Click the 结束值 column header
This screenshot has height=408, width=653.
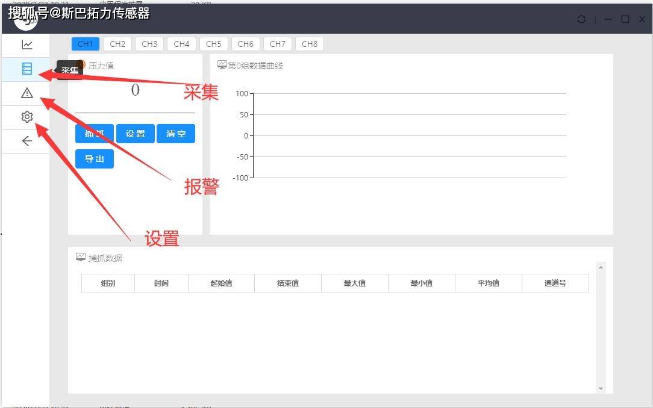[x=288, y=283]
